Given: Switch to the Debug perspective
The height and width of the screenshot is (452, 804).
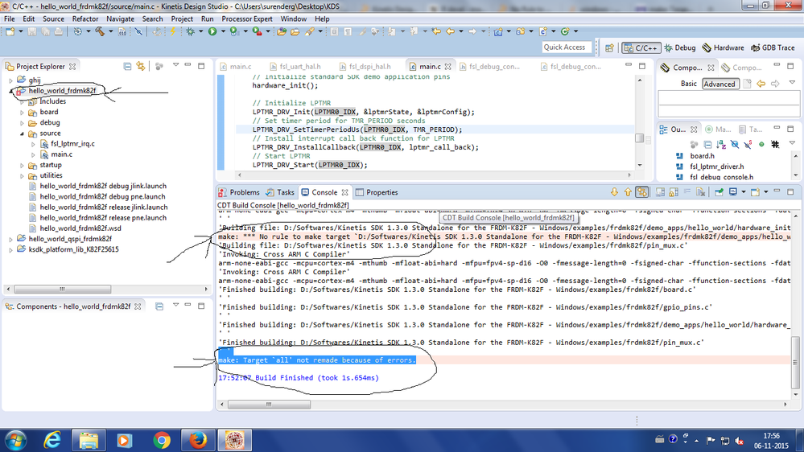Looking at the screenshot, I should 679,47.
